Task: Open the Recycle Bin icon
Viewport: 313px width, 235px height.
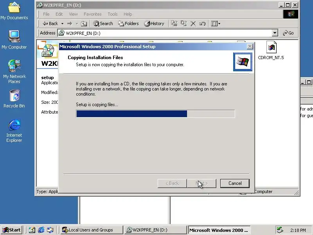Action: pyautogui.click(x=14, y=99)
